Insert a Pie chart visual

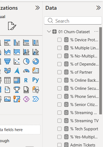point(26,61)
